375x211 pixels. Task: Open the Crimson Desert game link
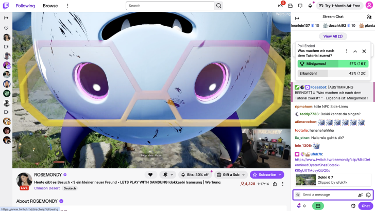point(47,188)
